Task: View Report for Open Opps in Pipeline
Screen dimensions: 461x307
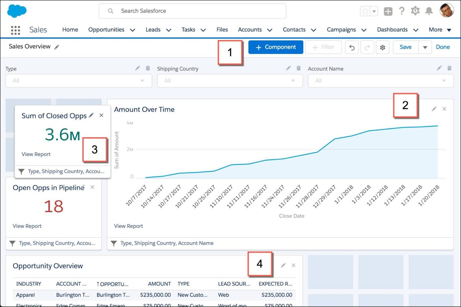Action: tap(27, 226)
